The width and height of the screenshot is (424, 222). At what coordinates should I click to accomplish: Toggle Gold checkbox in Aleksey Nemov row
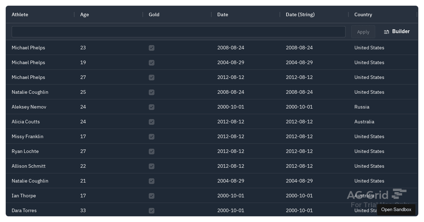(152, 107)
